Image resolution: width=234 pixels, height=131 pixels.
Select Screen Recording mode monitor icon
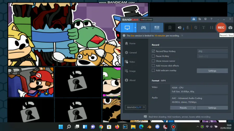click(x=127, y=28)
